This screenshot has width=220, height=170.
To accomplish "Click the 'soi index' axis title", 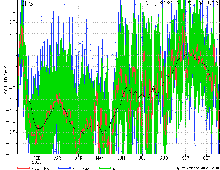I will pyautogui.click(x=5, y=80).
